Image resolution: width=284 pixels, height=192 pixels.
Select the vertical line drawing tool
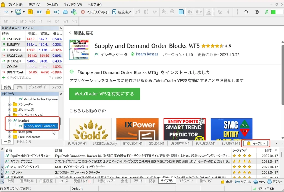237,12
